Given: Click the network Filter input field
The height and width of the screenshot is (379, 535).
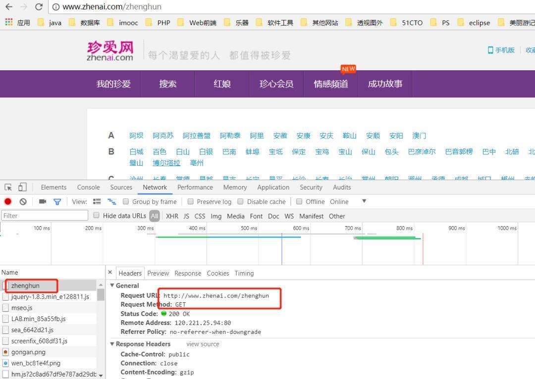Looking at the screenshot, I should point(45,215).
